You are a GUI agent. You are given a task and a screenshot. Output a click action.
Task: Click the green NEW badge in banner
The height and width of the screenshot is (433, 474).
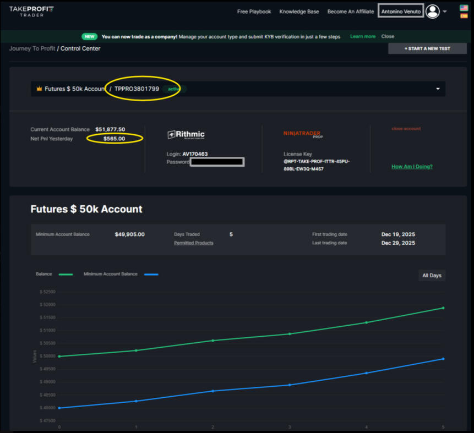[x=89, y=36]
